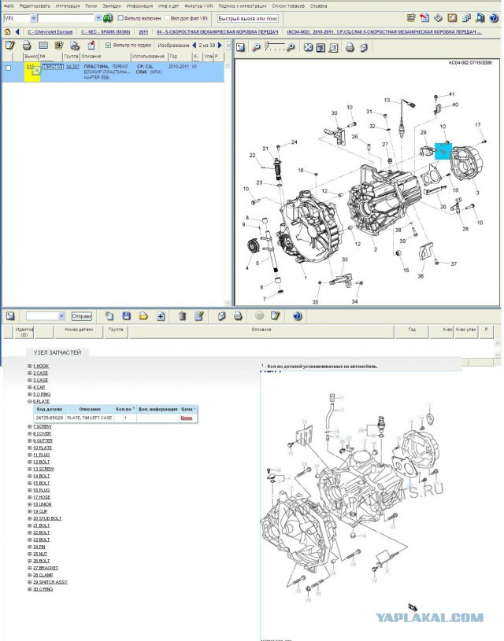Click the highlighted blue callout 18 in diagram

[443, 150]
